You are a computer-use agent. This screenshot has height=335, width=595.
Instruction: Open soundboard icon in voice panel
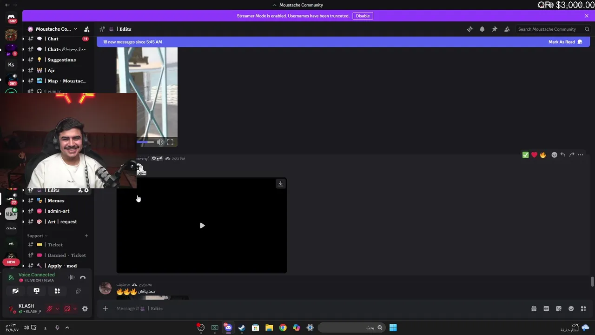point(78,291)
